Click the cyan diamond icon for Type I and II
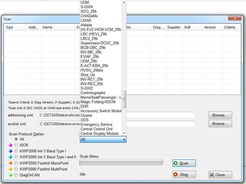The height and width of the screenshot is (184, 246). coord(10,157)
